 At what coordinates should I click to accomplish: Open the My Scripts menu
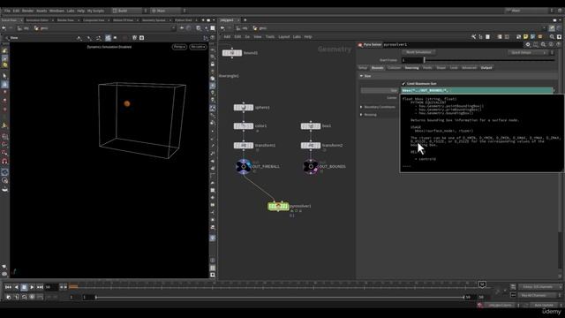[x=95, y=11]
